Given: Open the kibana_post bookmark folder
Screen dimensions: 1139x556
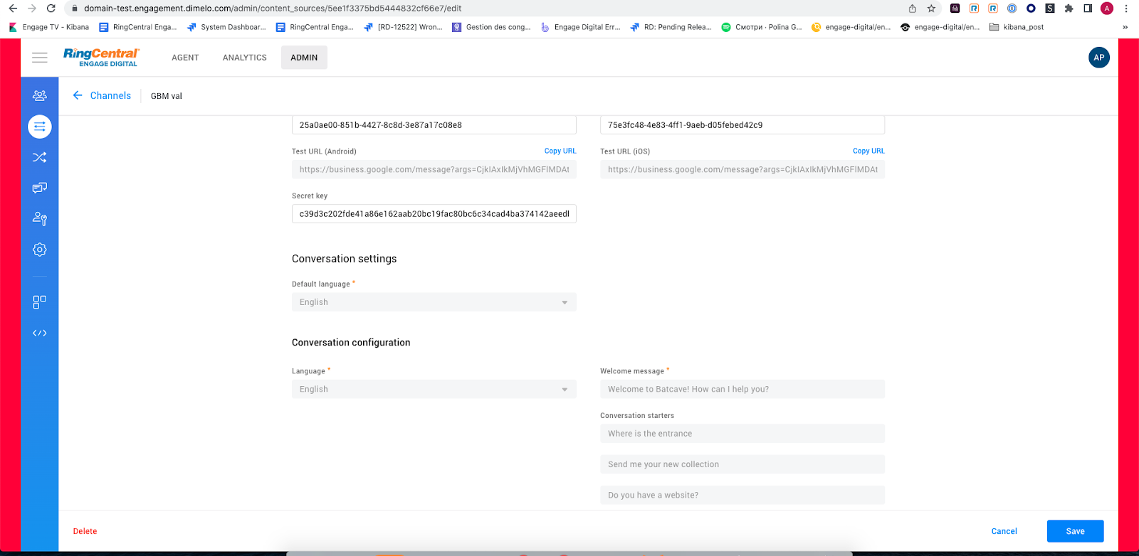Looking at the screenshot, I should click(1017, 27).
